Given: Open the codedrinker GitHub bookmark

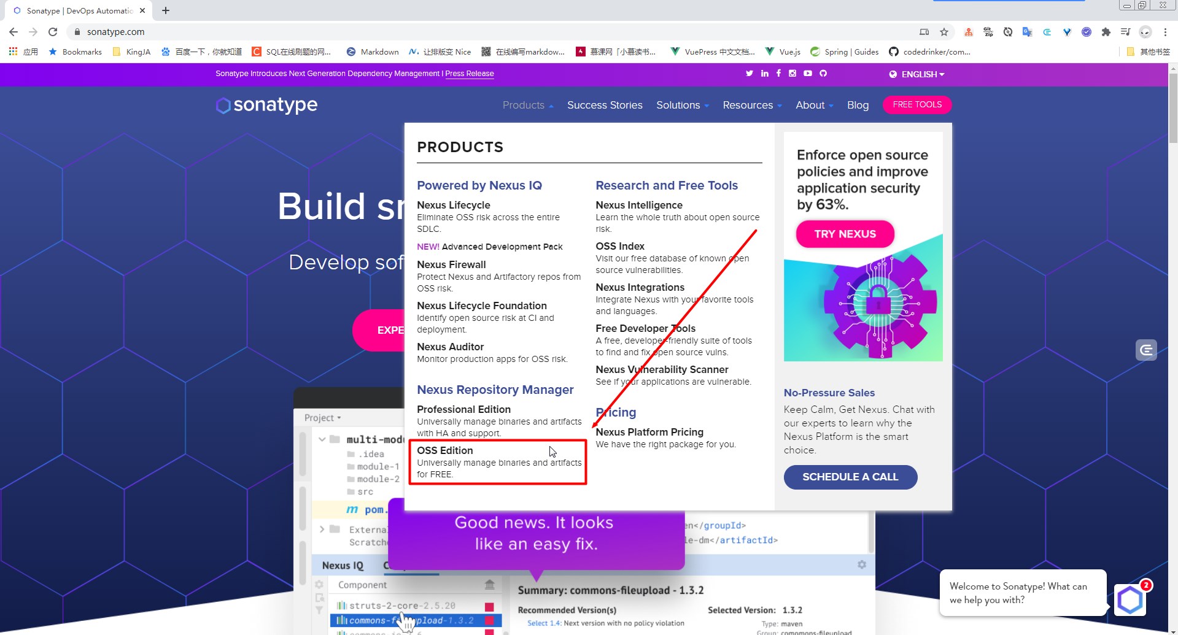Looking at the screenshot, I should (929, 52).
